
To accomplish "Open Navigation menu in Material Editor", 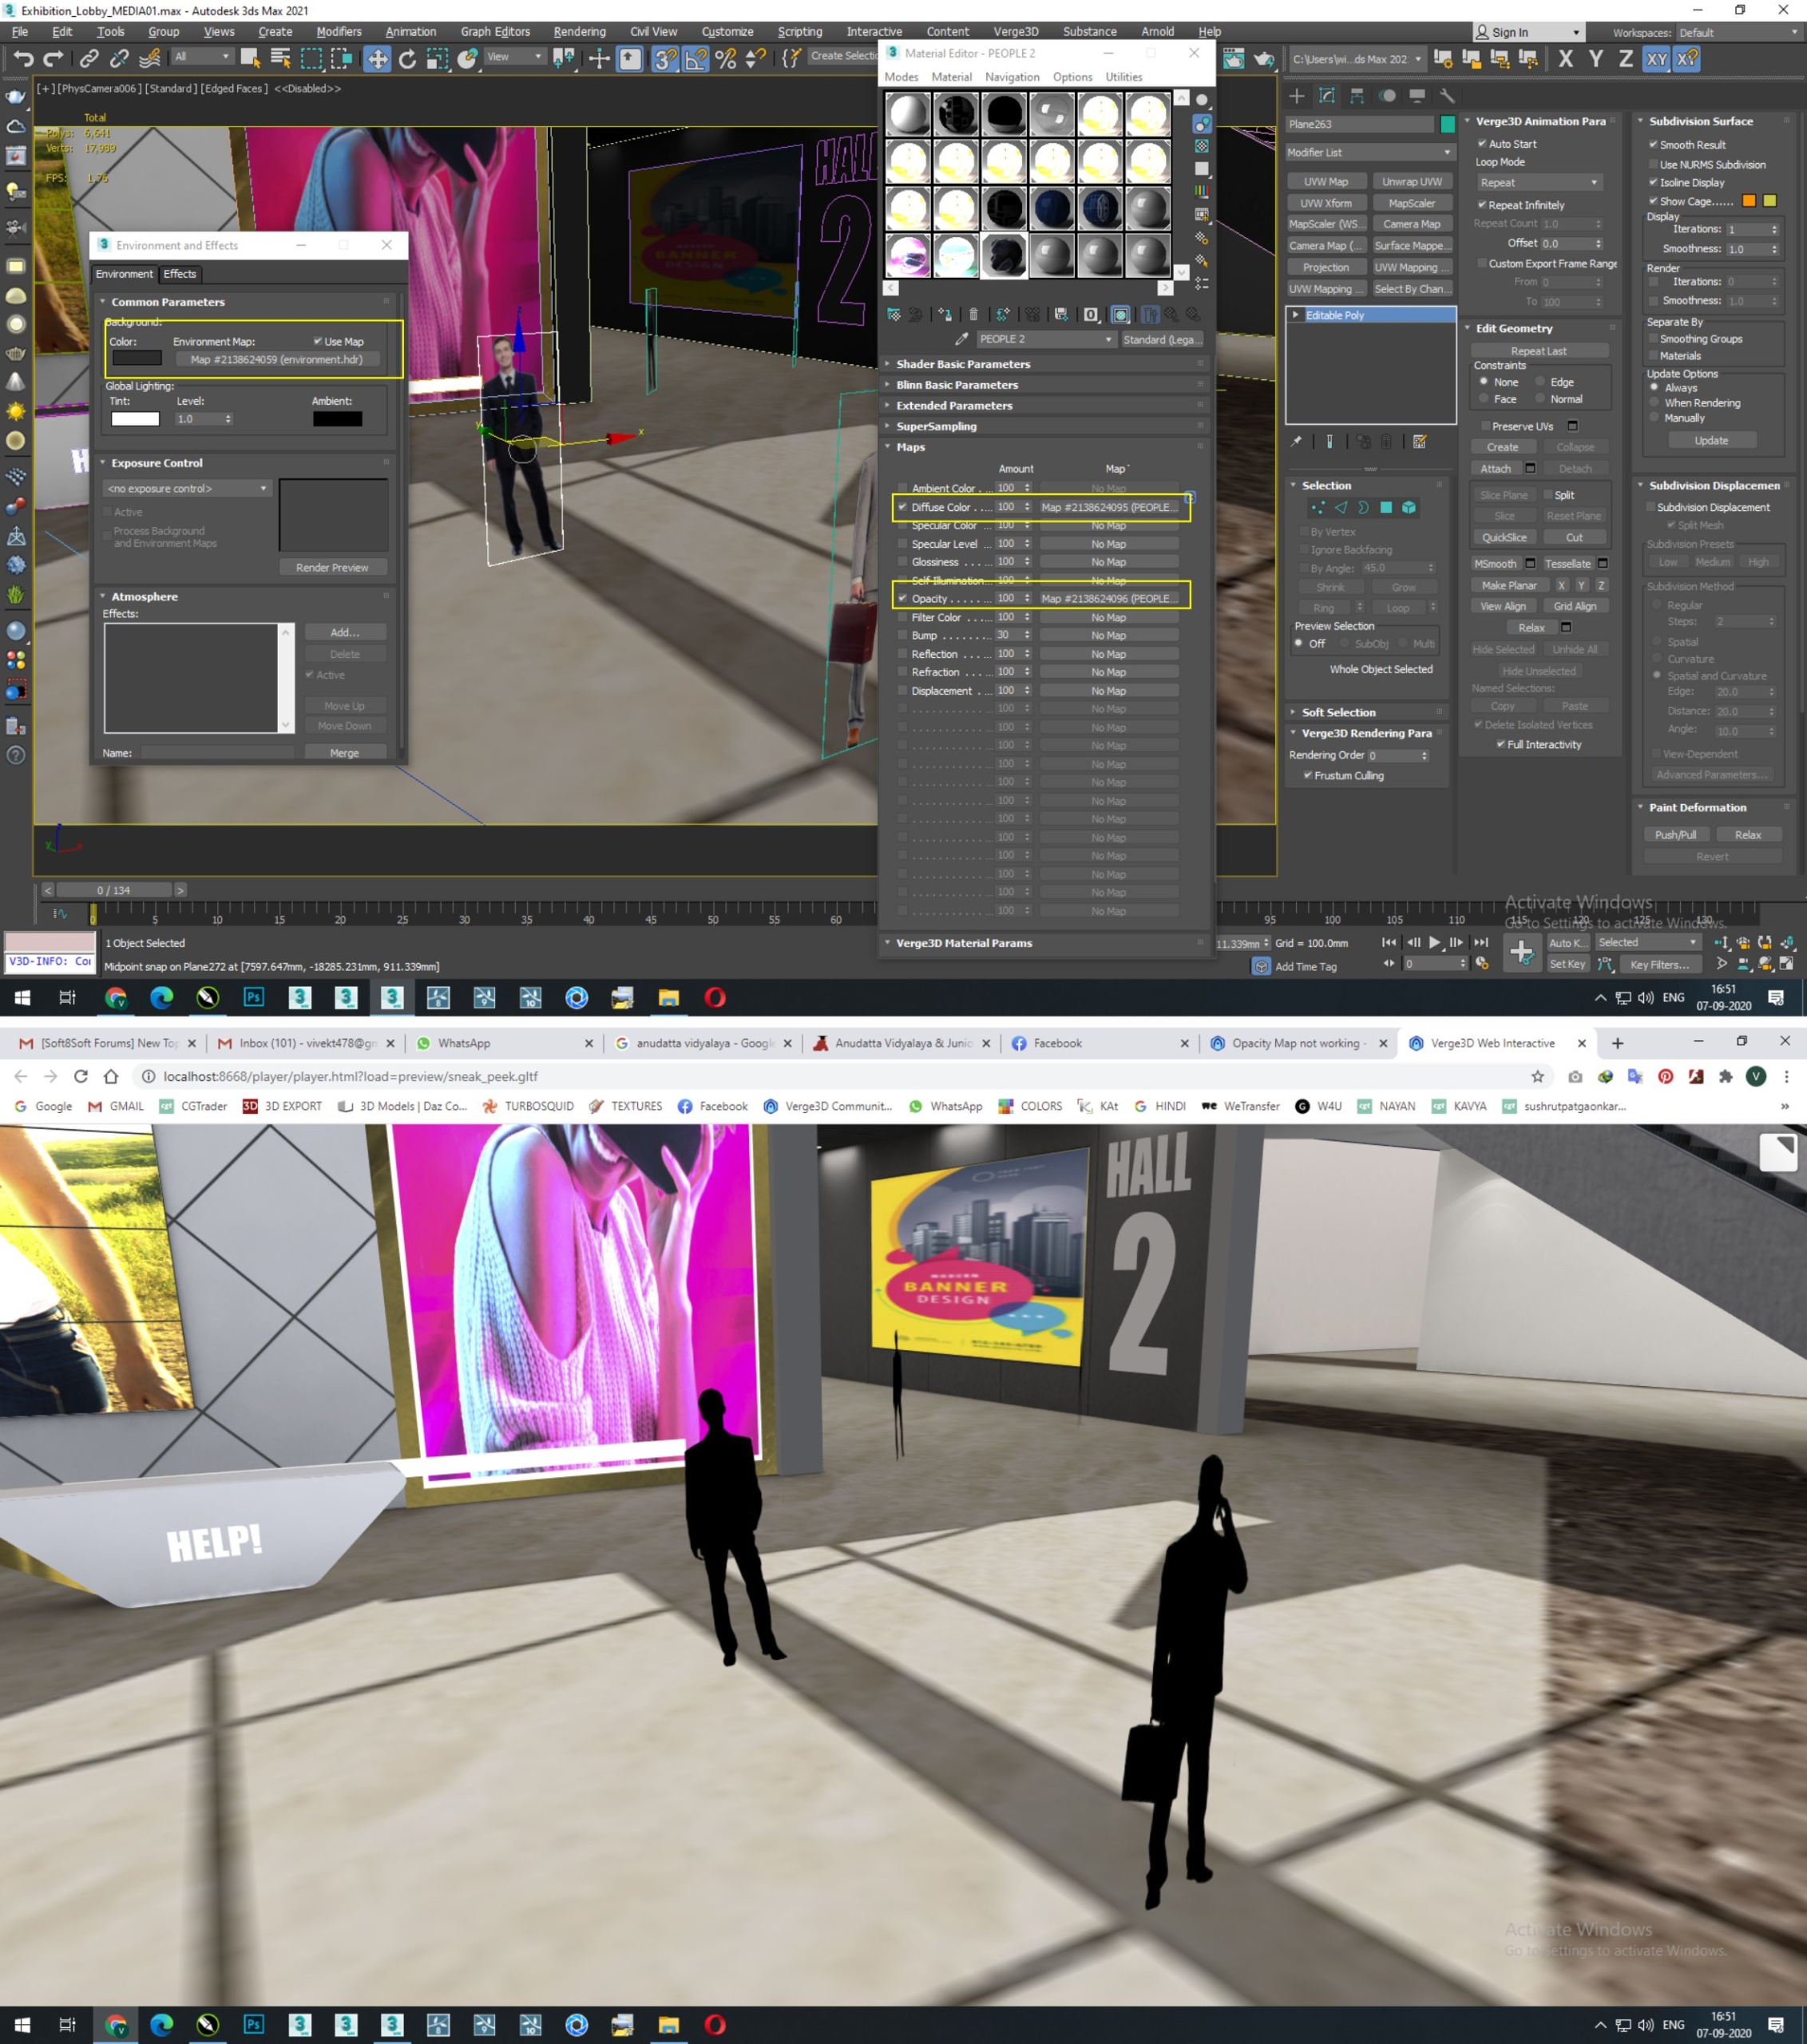I will point(1012,77).
